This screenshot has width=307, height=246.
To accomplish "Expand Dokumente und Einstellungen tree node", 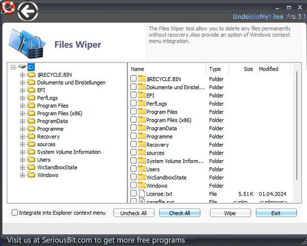I will coord(22,82).
